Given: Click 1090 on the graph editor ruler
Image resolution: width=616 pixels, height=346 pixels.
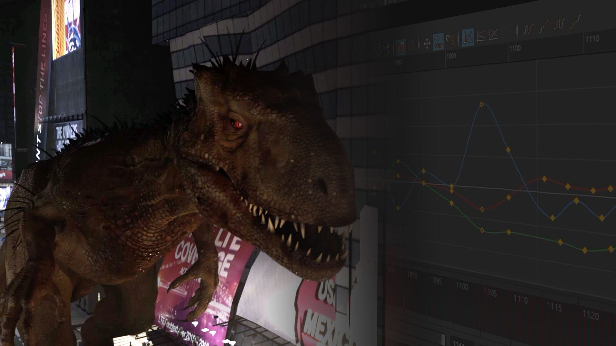Looking at the screenshot, I should pos(451,56).
